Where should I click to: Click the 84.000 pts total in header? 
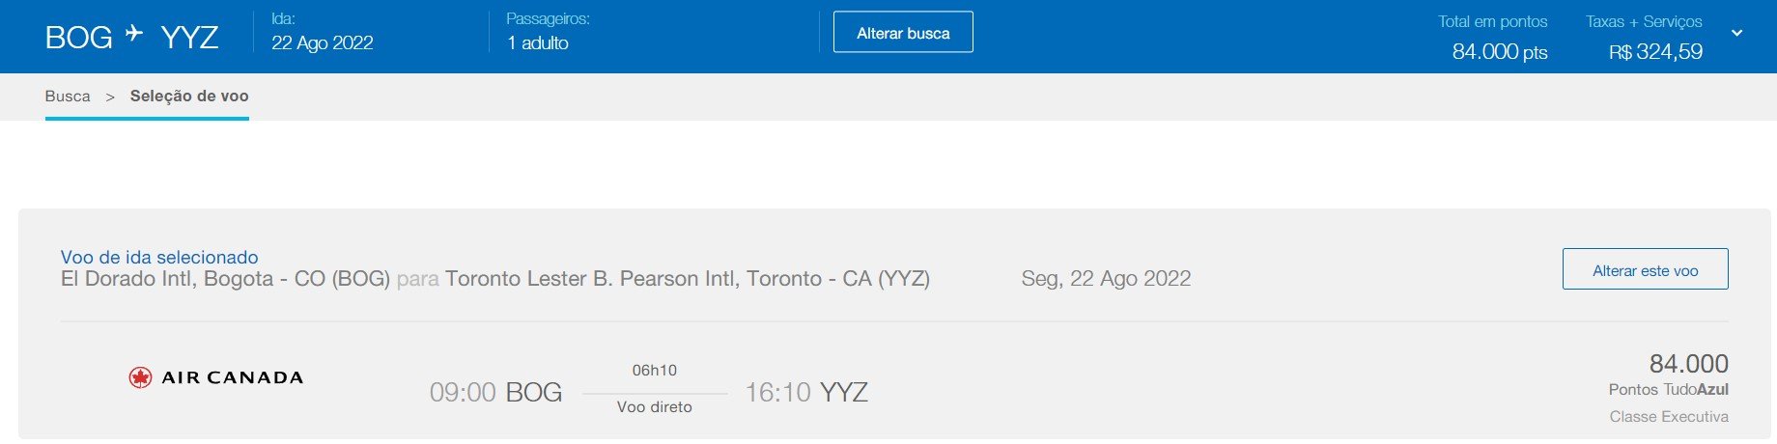click(1499, 52)
